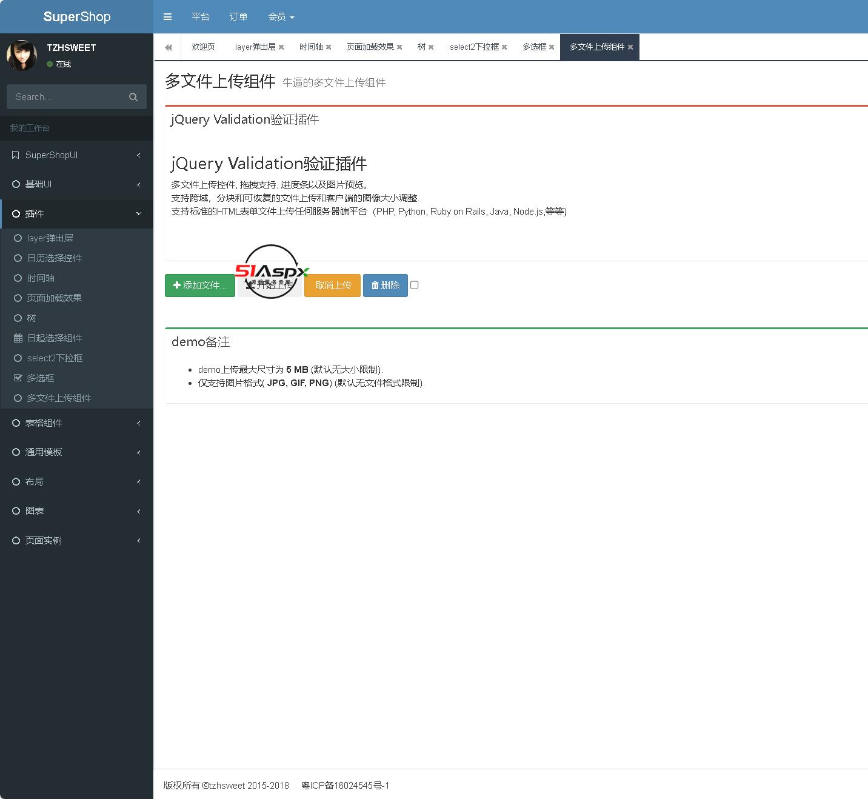
Task: Expand the 表格组件 sidebar section
Action: 76,423
